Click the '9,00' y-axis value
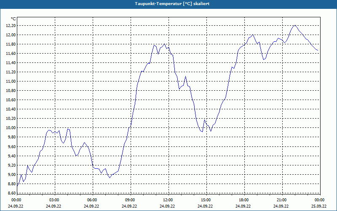Screen dimensions: 337x211 [12, 174]
